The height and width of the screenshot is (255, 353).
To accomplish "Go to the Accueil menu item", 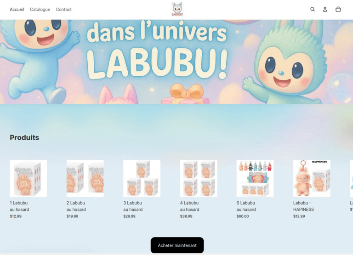I will coord(17,10).
